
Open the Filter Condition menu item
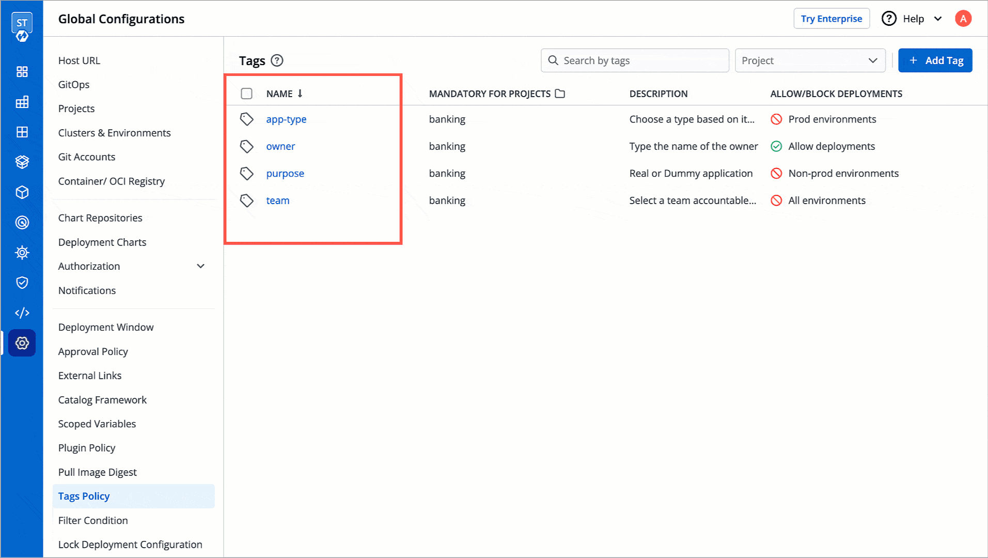click(93, 520)
